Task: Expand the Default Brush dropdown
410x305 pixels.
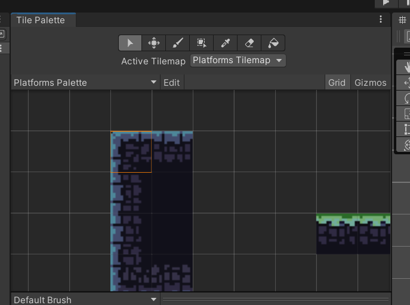Action: [x=85, y=300]
